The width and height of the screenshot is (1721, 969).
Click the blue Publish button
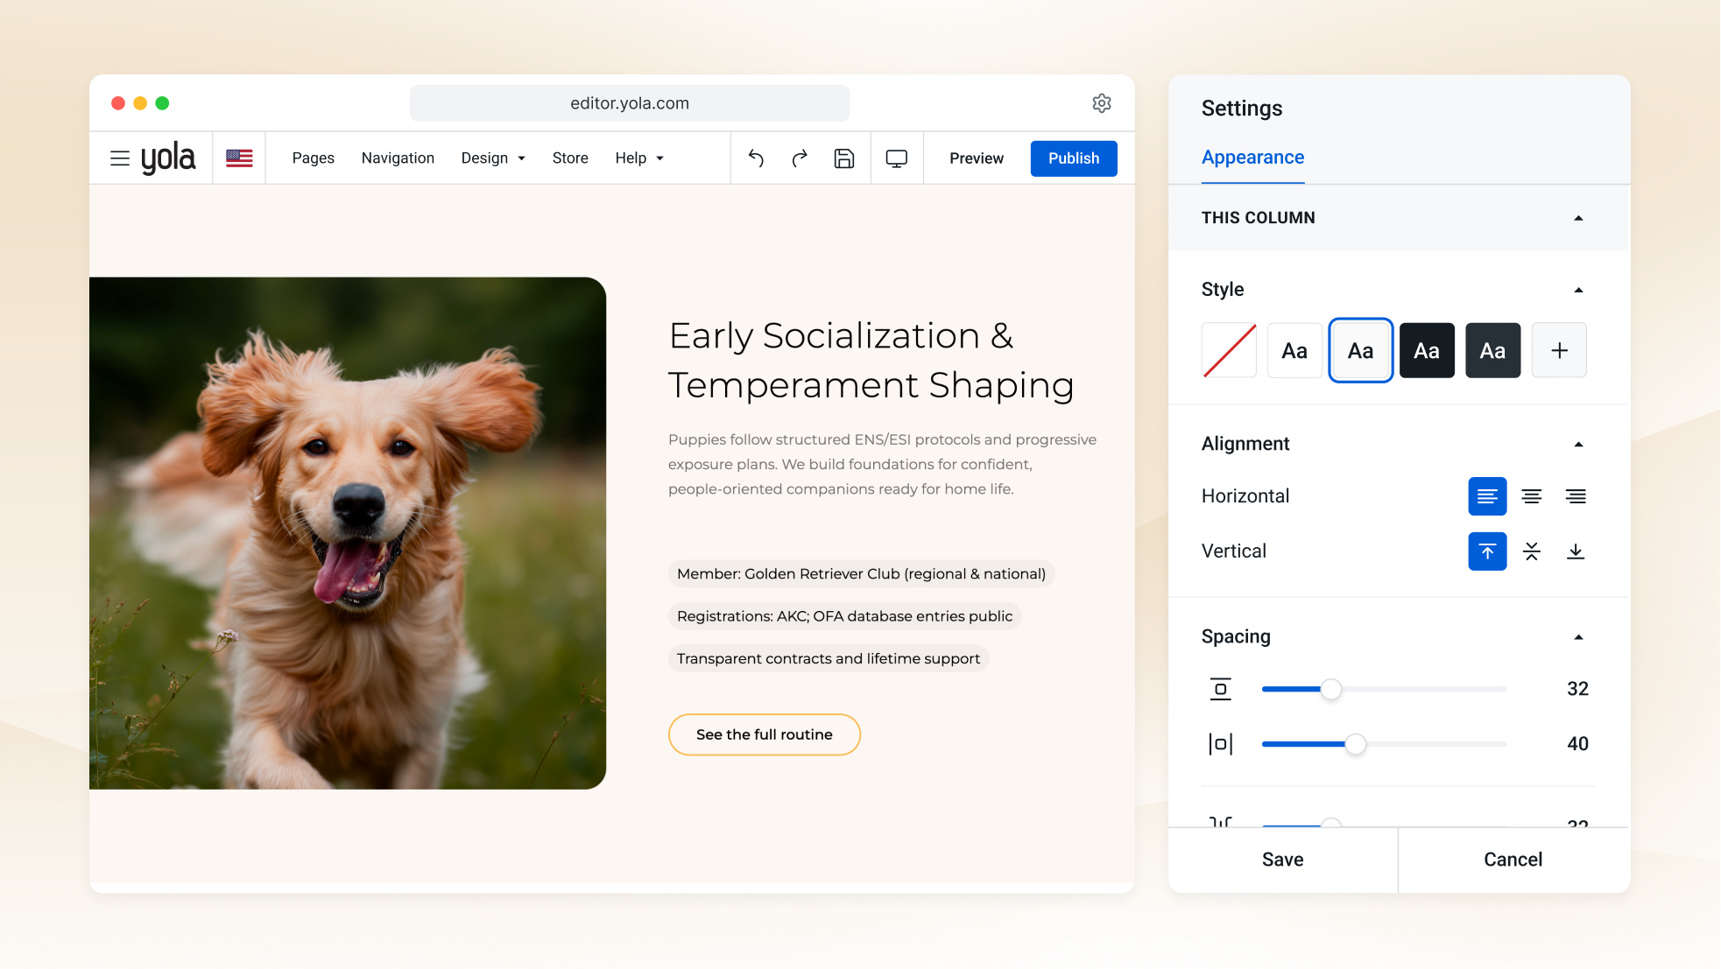1074,158
